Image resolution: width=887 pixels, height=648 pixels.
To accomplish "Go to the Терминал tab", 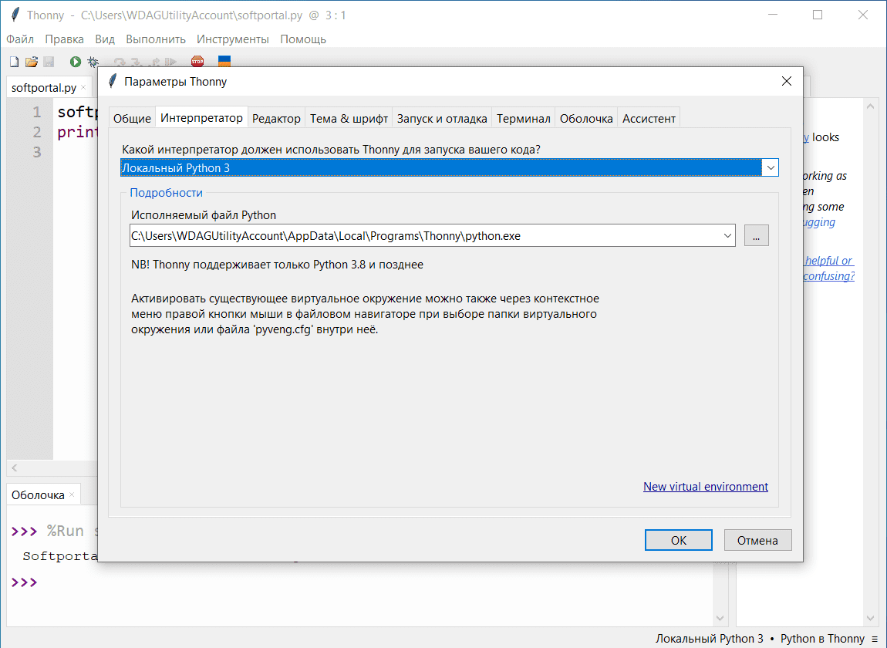I will tap(523, 118).
